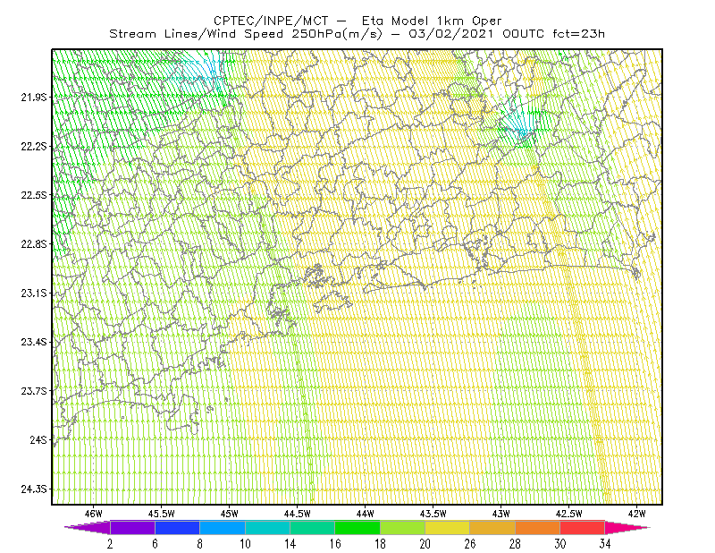Image resolution: width=715 pixels, height=553 pixels.
Task: Click the red legend segment
Action: [x=583, y=527]
